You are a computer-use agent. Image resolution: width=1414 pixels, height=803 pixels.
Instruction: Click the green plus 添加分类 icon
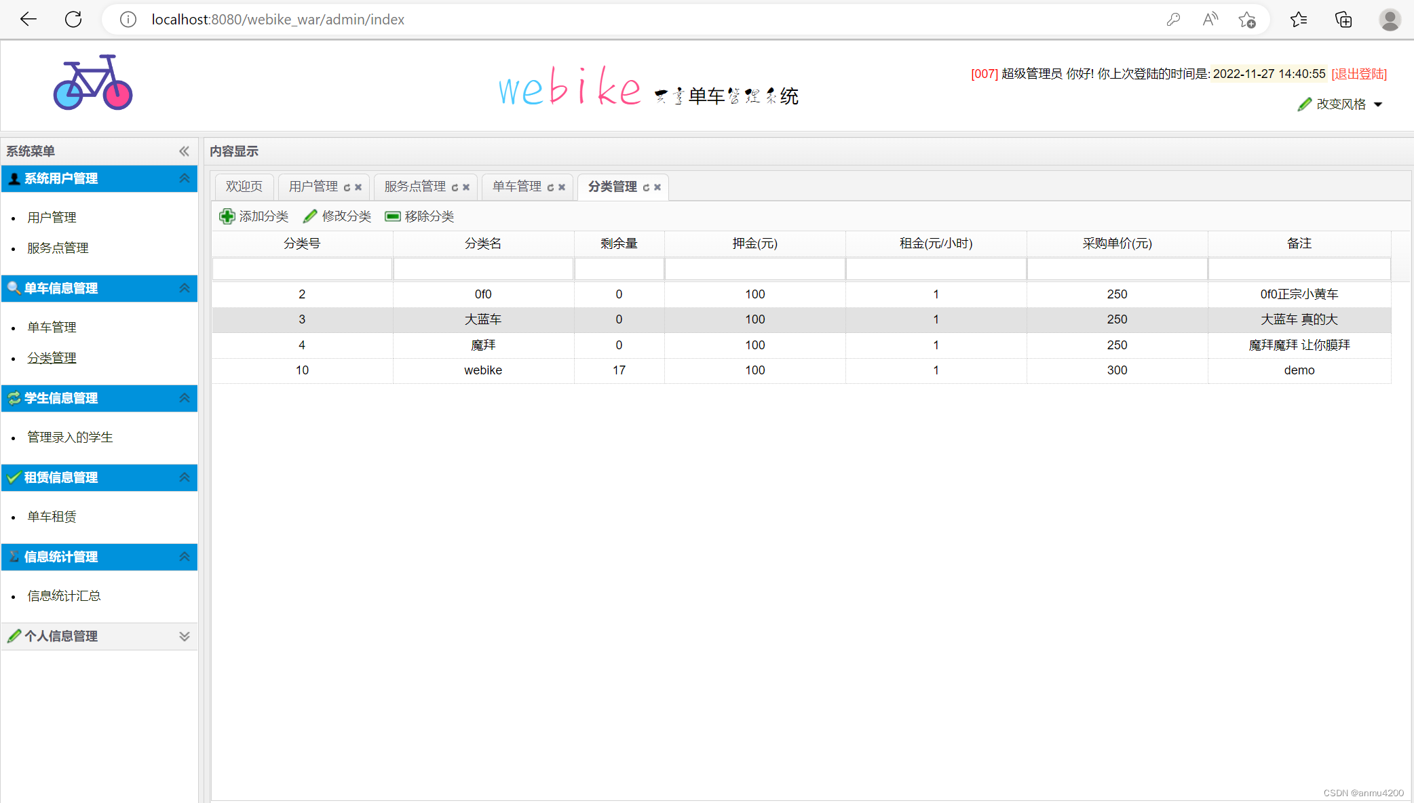click(x=227, y=216)
